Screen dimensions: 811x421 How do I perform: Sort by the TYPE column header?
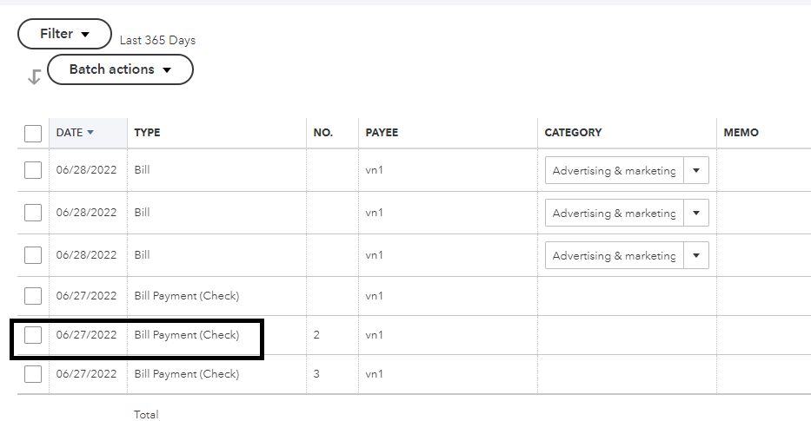(x=147, y=133)
